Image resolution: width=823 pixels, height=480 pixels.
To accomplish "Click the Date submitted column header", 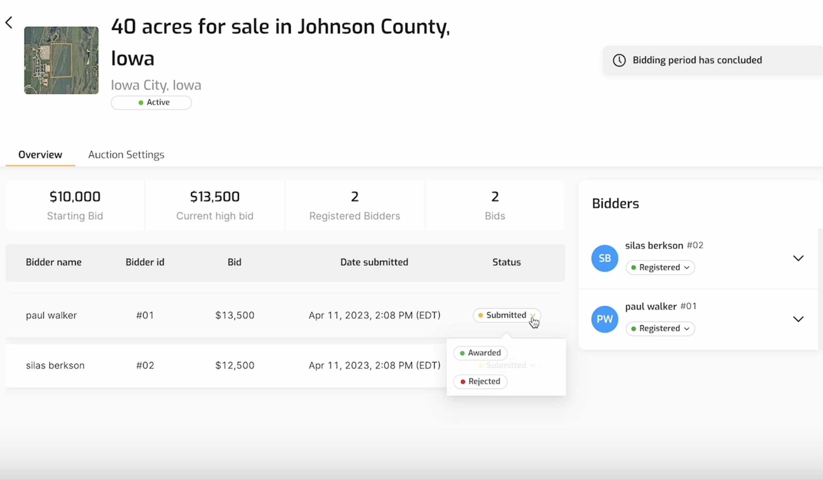I will [374, 262].
